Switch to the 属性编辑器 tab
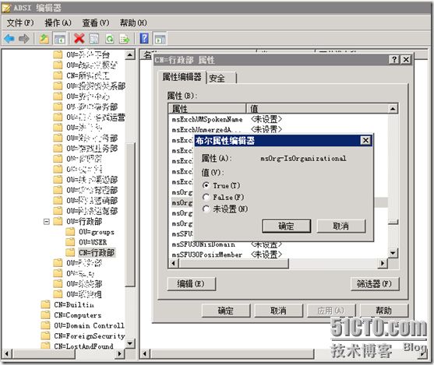The width and height of the screenshot is (434, 365). (x=182, y=77)
